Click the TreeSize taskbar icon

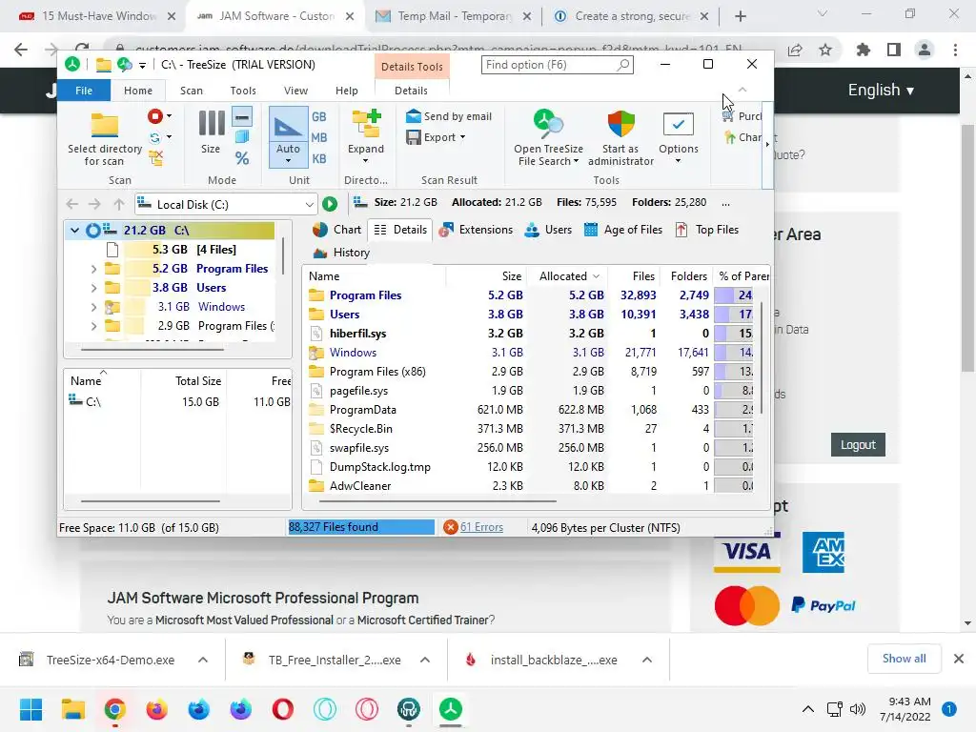(x=451, y=709)
